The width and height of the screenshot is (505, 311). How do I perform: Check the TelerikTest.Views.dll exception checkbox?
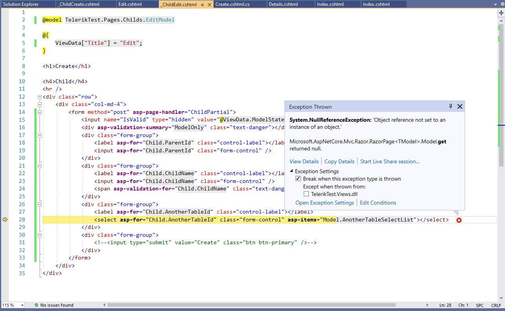[x=306, y=194]
